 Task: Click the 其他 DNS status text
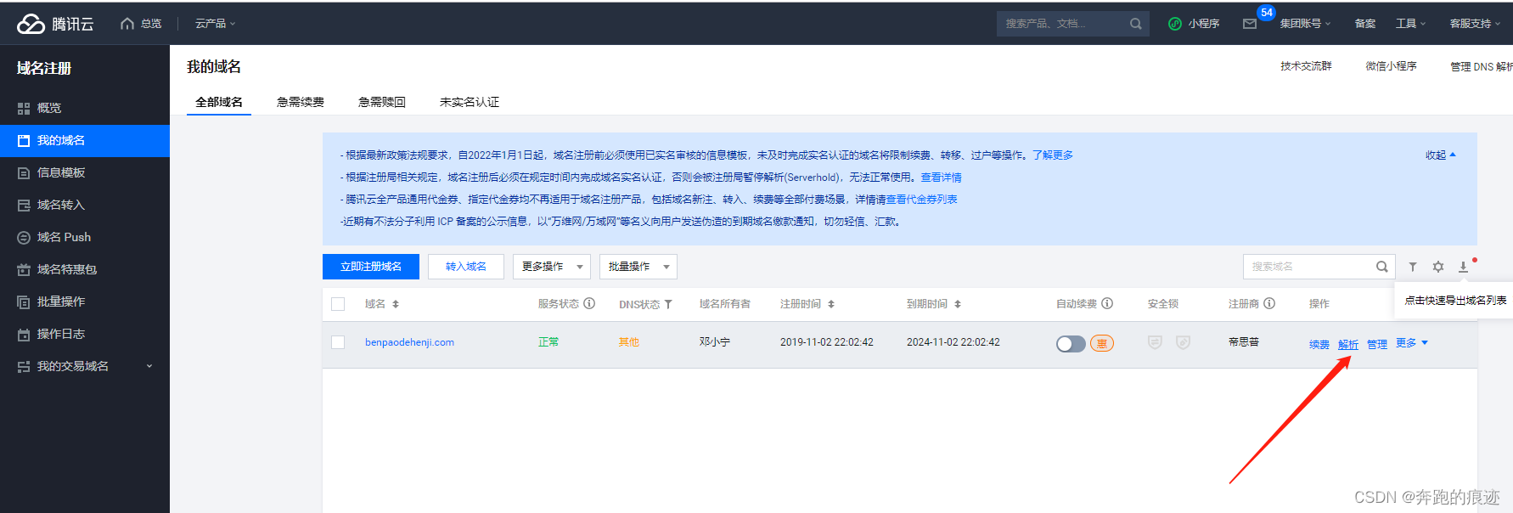[x=628, y=342]
